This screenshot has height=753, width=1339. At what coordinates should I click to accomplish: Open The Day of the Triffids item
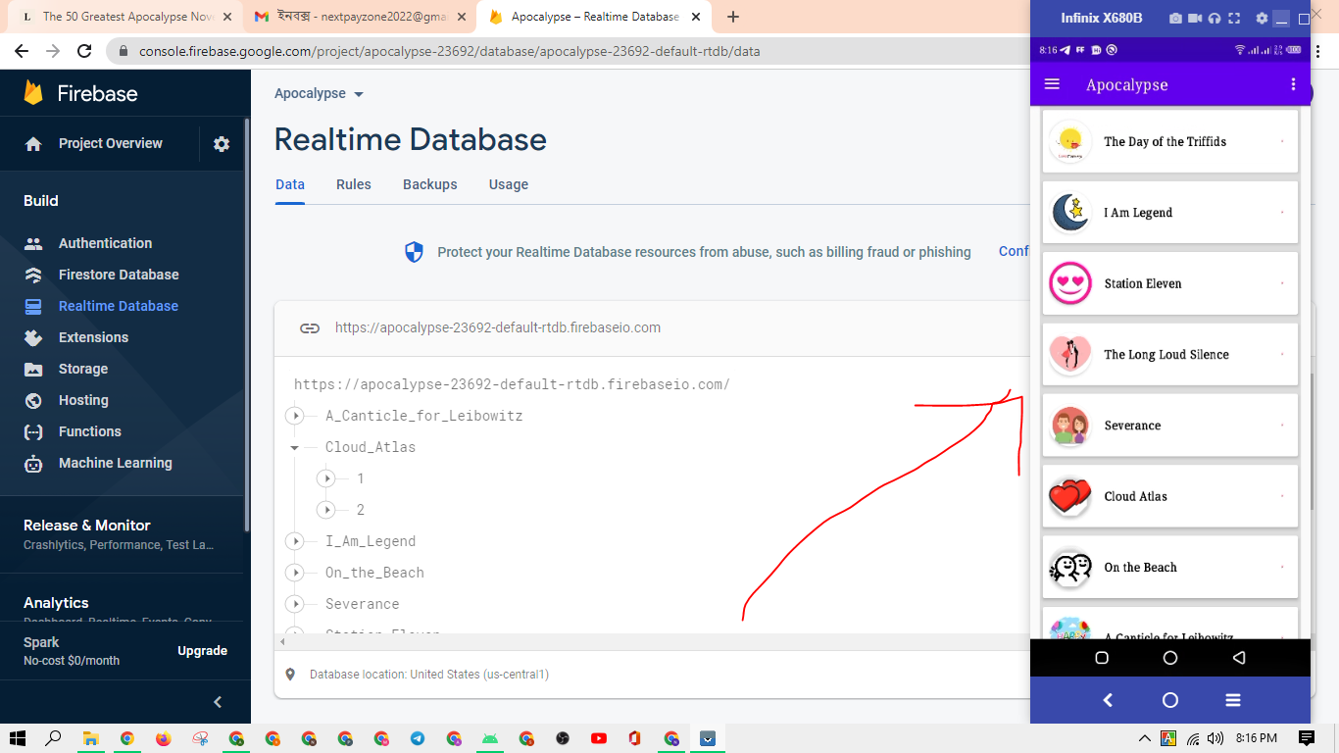pyautogui.click(x=1170, y=142)
